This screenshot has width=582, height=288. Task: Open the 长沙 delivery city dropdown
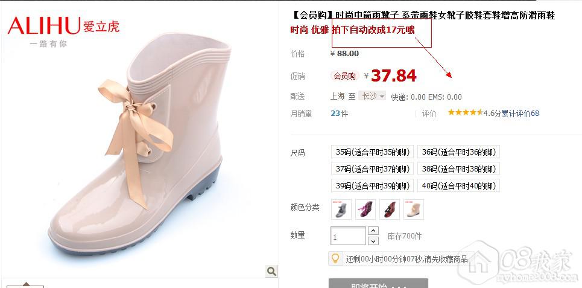(x=372, y=96)
